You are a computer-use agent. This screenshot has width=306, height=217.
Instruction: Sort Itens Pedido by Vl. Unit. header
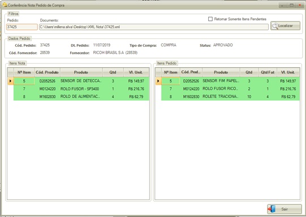[x=288, y=72]
